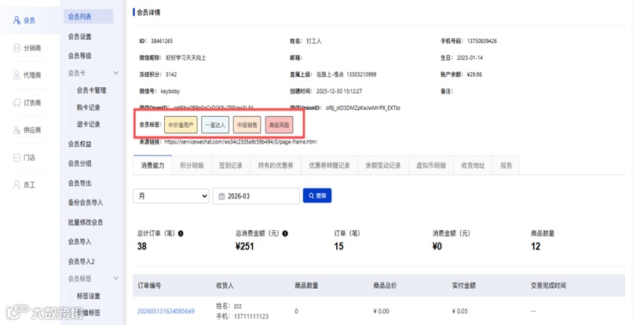
Task: Open 退卡记录 submenu item
Action: pos(89,124)
